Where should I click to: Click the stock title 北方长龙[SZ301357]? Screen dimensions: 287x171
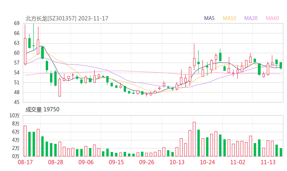coord(51,18)
